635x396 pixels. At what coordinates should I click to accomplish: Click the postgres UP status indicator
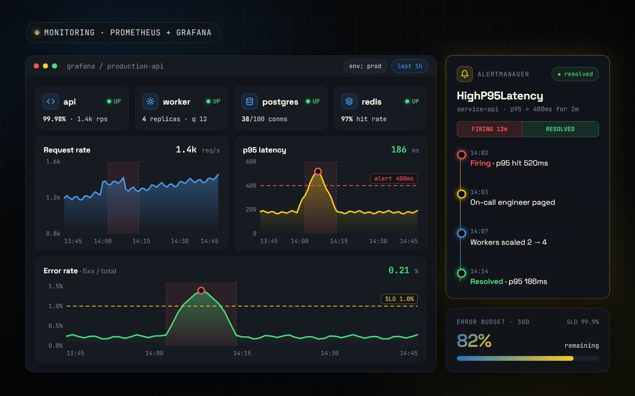point(313,101)
